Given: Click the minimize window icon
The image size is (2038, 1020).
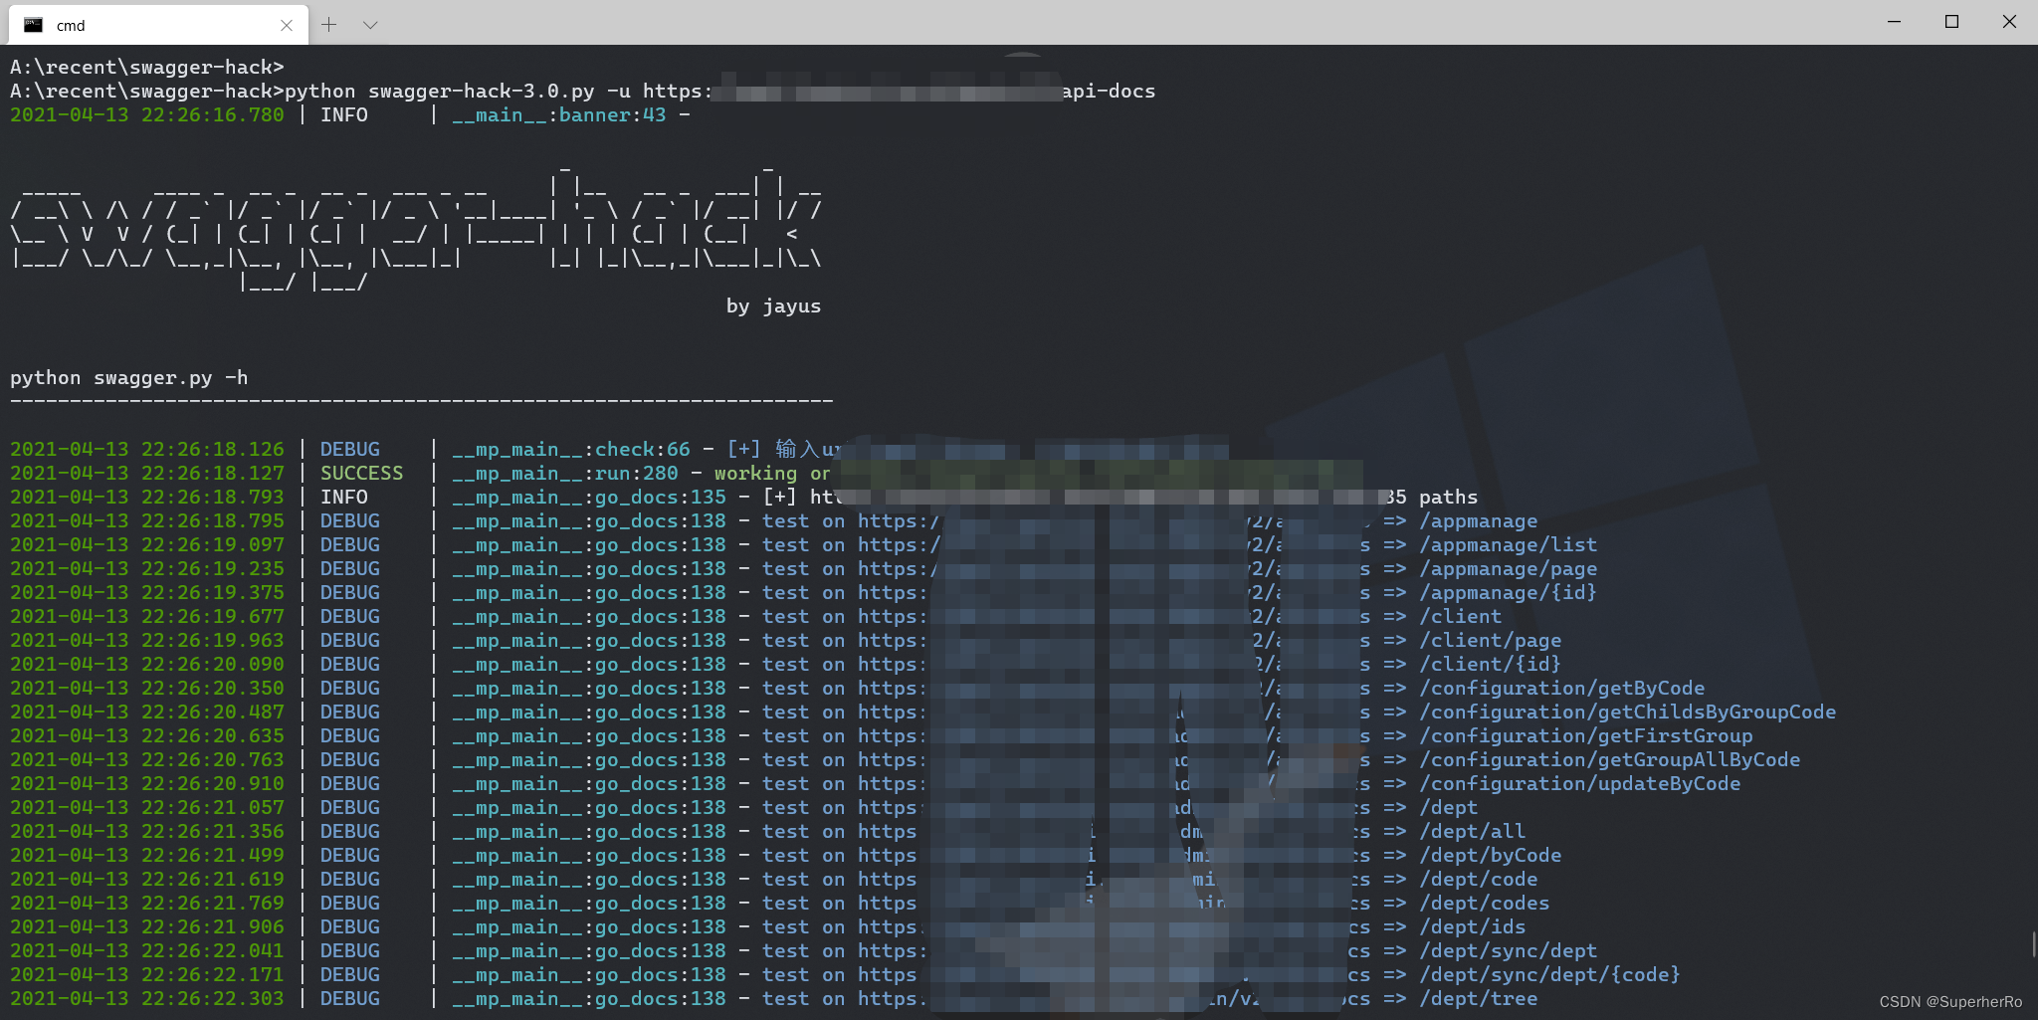Looking at the screenshot, I should click(x=1896, y=21).
